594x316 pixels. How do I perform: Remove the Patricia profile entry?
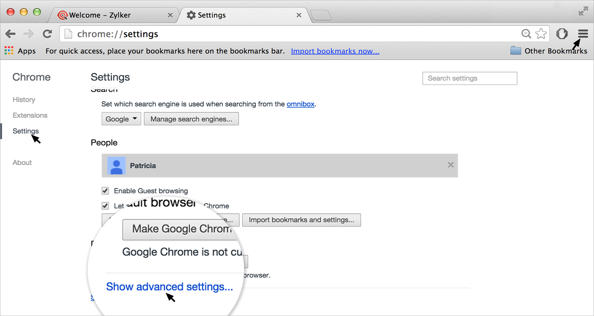tap(451, 165)
